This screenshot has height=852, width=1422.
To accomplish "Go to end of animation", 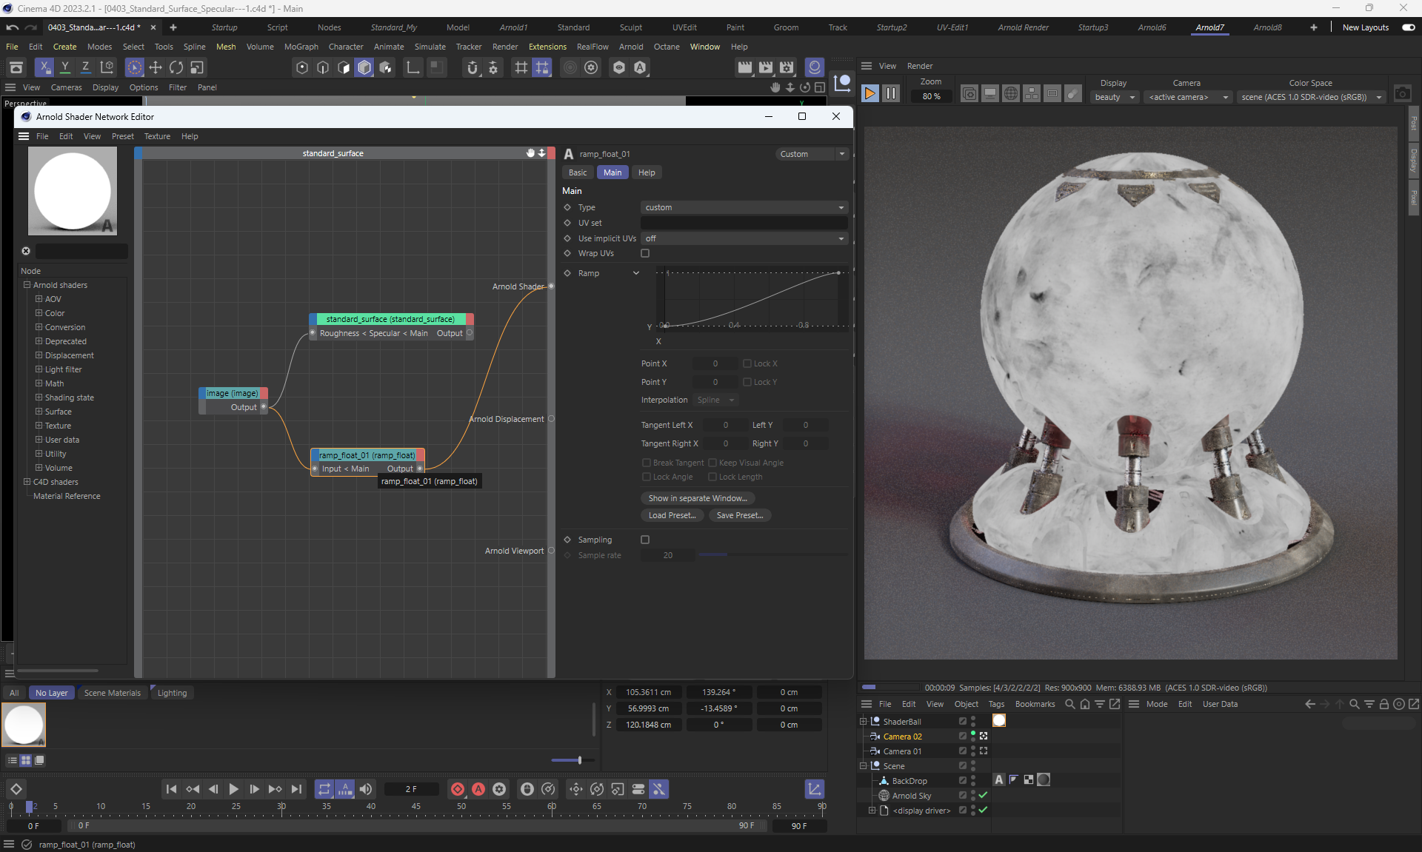I will pyautogui.click(x=296, y=789).
